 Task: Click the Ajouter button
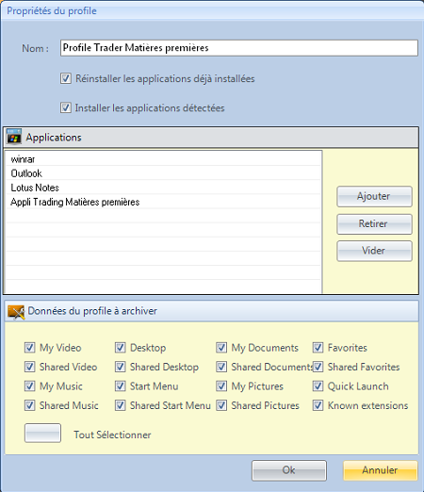374,197
